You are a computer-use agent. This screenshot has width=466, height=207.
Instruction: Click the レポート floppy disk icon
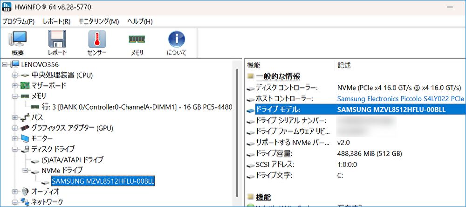pos(57,43)
